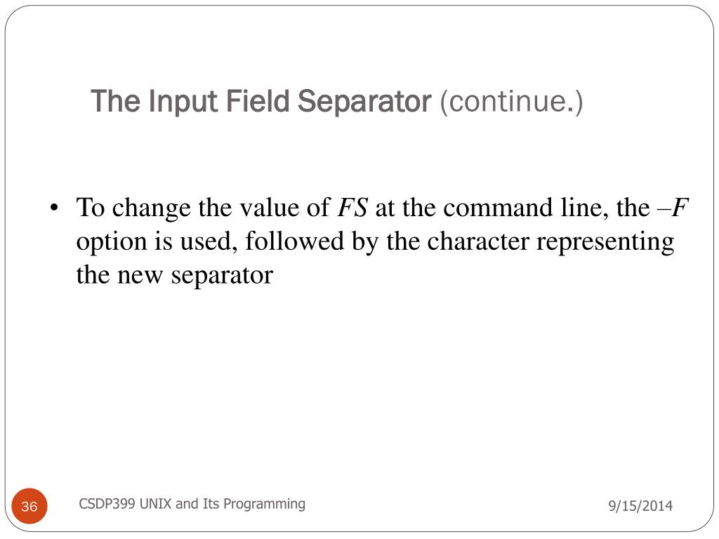Click the word 'option' starting the second line
This screenshot has width=719, height=539.
point(110,242)
